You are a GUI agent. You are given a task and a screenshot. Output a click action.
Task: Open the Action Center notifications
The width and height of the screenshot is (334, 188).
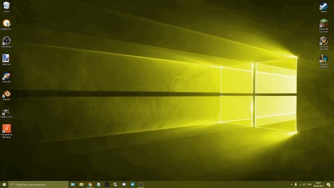coord(328,184)
